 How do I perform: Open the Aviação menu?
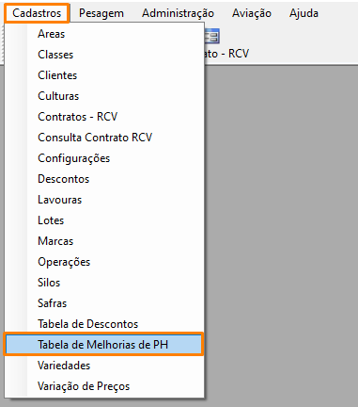[252, 13]
